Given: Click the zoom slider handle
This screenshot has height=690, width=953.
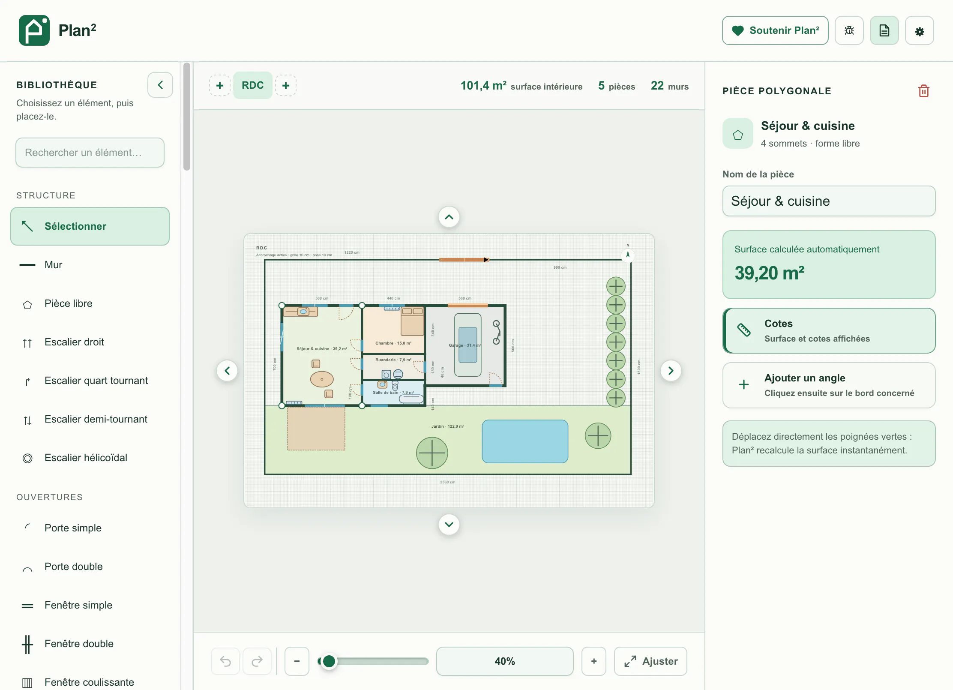Looking at the screenshot, I should click(329, 661).
